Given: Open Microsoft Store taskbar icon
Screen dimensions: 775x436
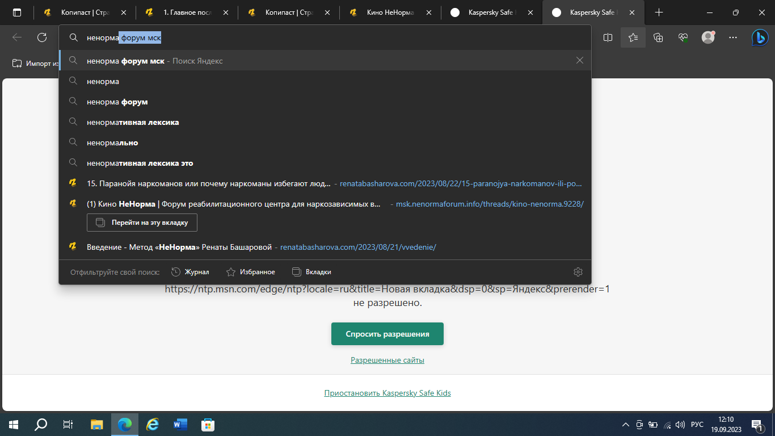Looking at the screenshot, I should tap(208, 424).
